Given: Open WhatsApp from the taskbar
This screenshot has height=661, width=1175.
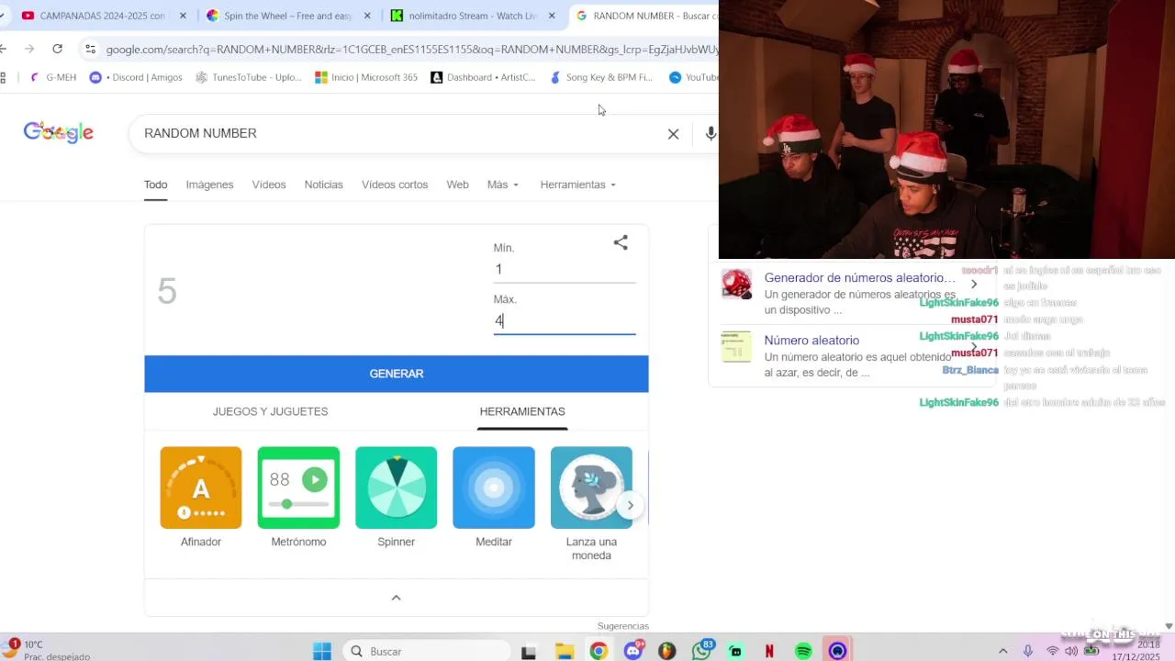Looking at the screenshot, I should point(702,651).
